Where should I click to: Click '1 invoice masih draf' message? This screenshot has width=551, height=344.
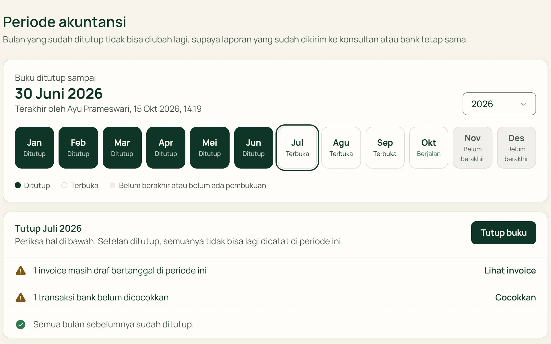click(x=120, y=271)
